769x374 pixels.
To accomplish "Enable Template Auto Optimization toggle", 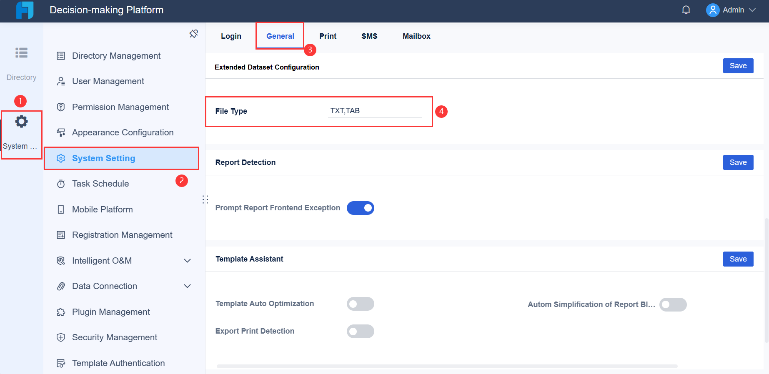I will (361, 304).
